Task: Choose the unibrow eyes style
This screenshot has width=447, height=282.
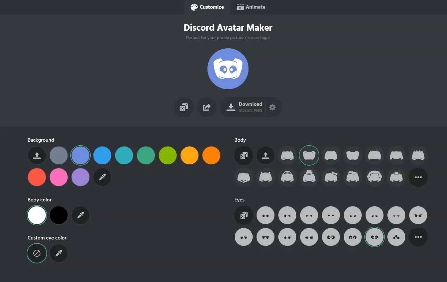Action: (266, 237)
